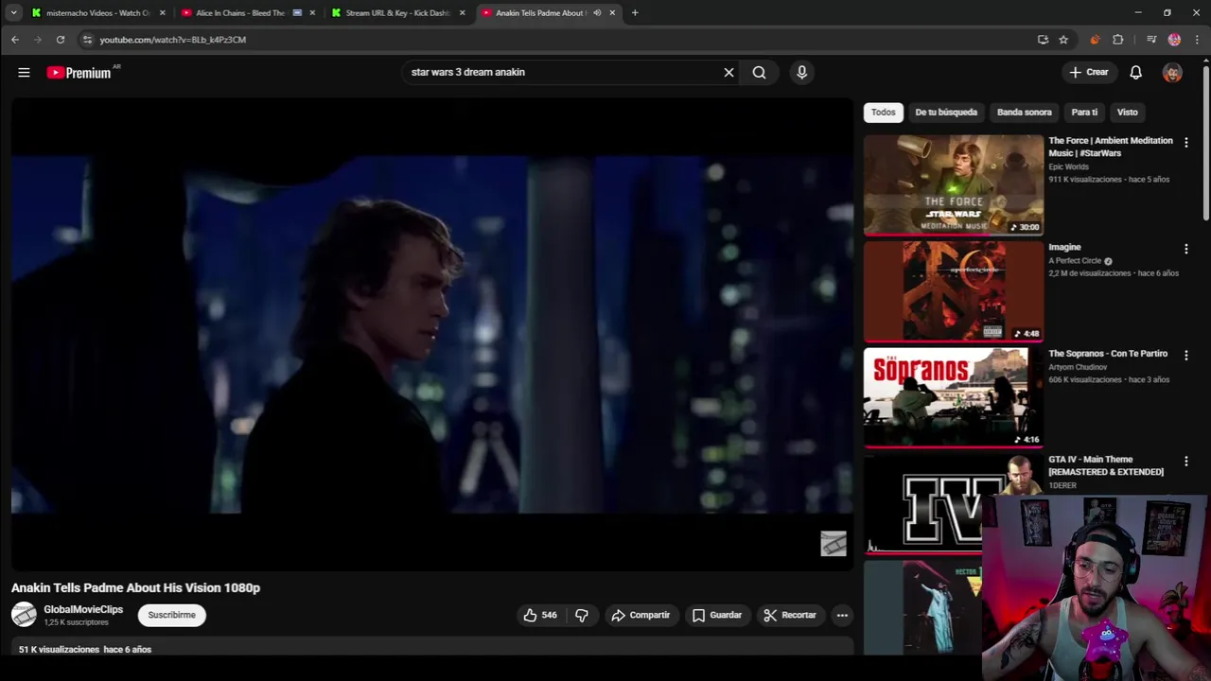1211x681 pixels.
Task: Open options menu for The Sopranos video
Action: point(1185,355)
